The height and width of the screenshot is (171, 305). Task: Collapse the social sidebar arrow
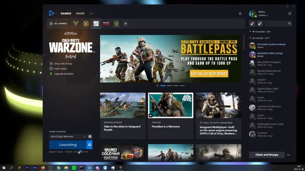pos(288,155)
